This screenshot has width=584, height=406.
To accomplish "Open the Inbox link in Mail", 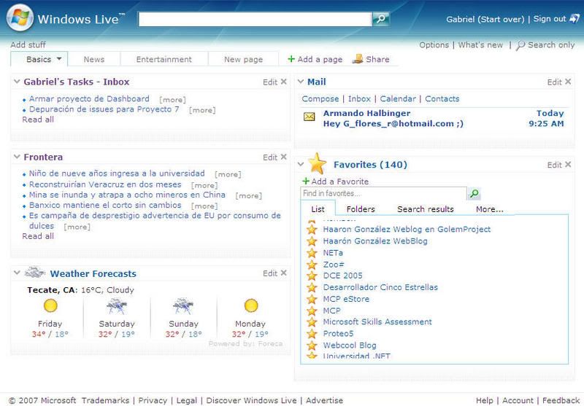I will click(359, 98).
